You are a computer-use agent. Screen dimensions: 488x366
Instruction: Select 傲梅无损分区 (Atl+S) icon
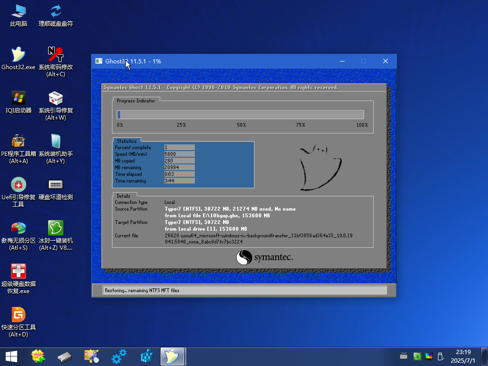pyautogui.click(x=19, y=235)
